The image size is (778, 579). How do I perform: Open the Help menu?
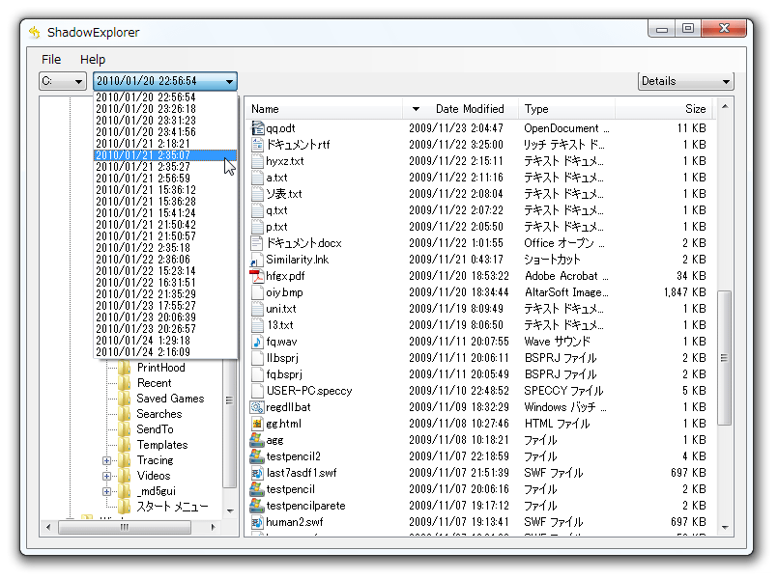(x=93, y=60)
